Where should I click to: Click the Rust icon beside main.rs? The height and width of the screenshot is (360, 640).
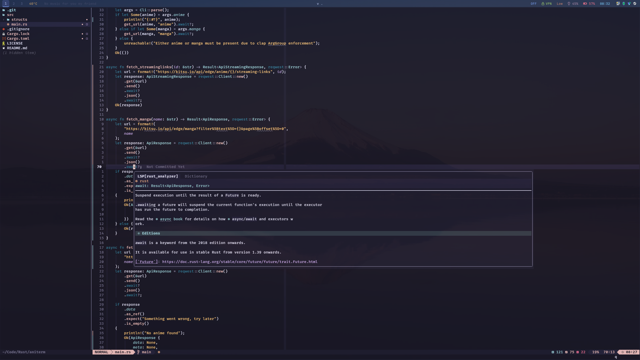click(x=8, y=24)
